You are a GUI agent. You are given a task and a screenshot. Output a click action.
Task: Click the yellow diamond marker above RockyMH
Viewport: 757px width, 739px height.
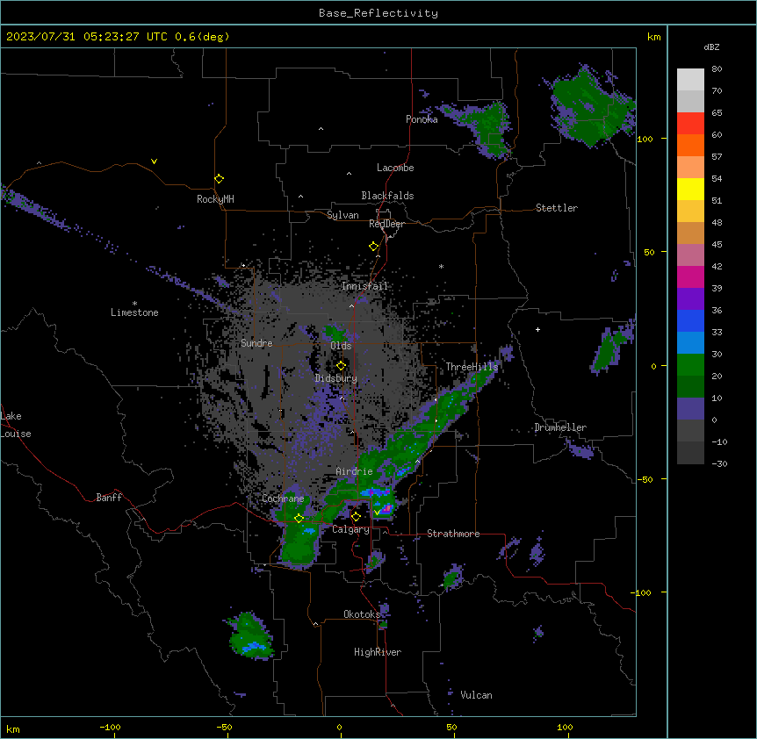[219, 178]
